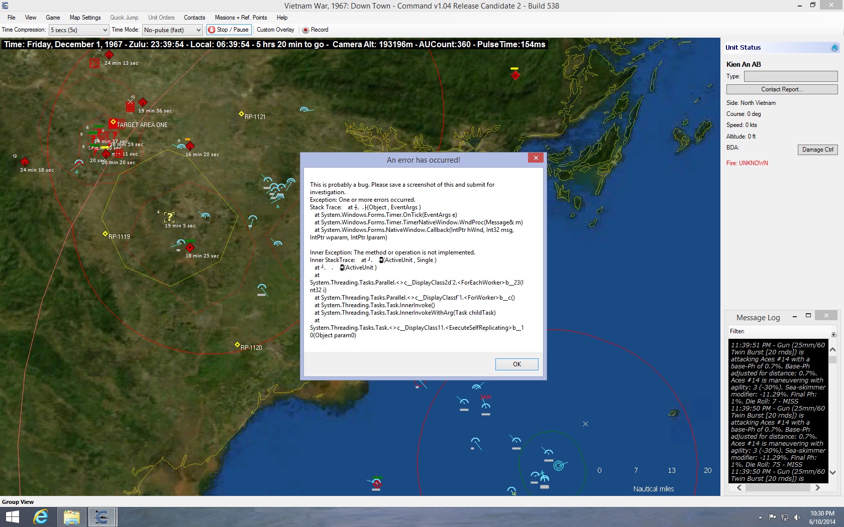Select reference point RP-1120 marker
This screenshot has height=527, width=844.
237,345
